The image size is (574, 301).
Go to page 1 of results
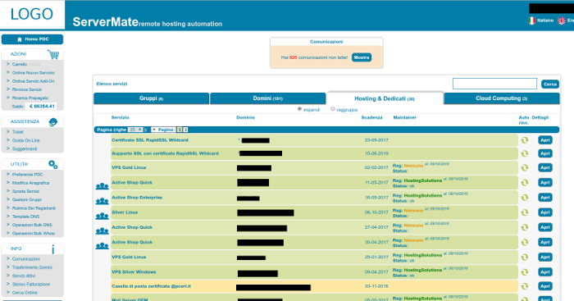[x=180, y=130]
